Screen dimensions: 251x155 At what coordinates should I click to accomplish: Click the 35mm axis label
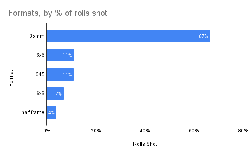(x=37, y=36)
